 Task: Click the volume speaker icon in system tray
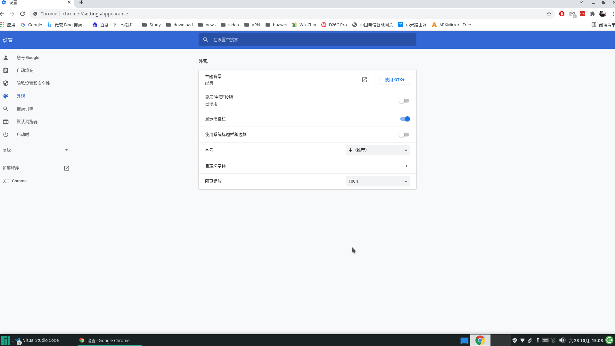pyautogui.click(x=562, y=340)
